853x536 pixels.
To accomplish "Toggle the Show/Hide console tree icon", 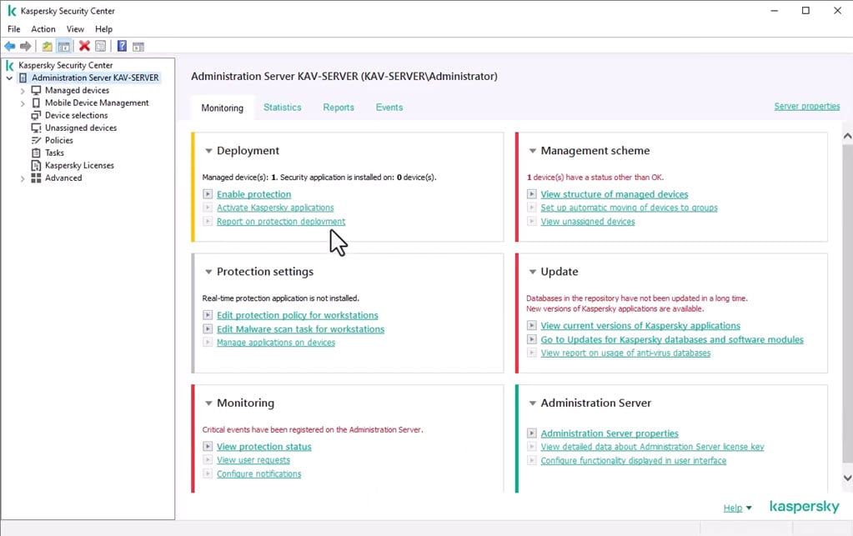I will pos(63,47).
